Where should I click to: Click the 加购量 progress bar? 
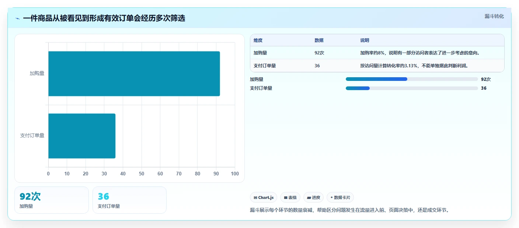click(412, 79)
